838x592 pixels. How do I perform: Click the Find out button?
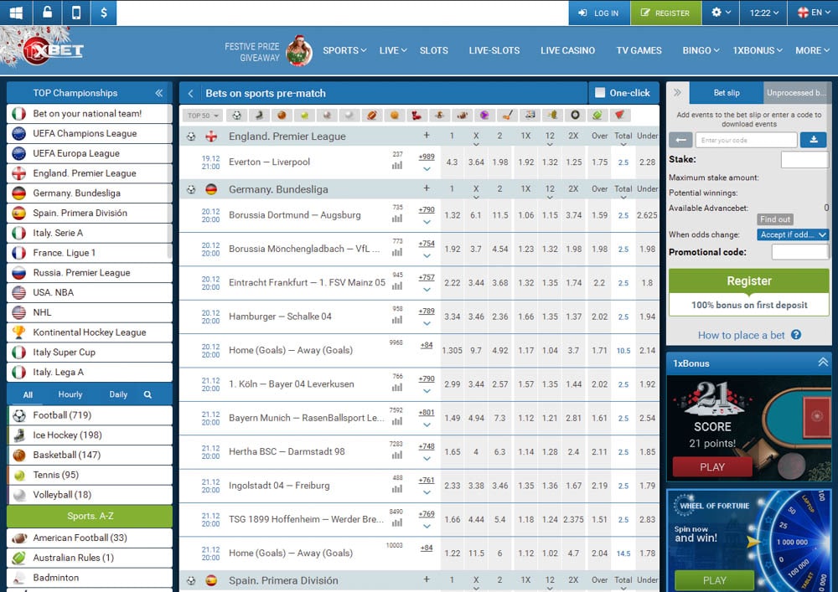[x=775, y=219]
